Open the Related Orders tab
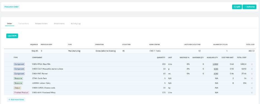 click(x=41, y=24)
